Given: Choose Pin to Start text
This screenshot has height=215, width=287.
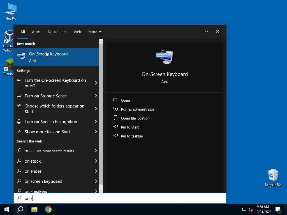Looking at the screenshot, I should [x=130, y=127].
